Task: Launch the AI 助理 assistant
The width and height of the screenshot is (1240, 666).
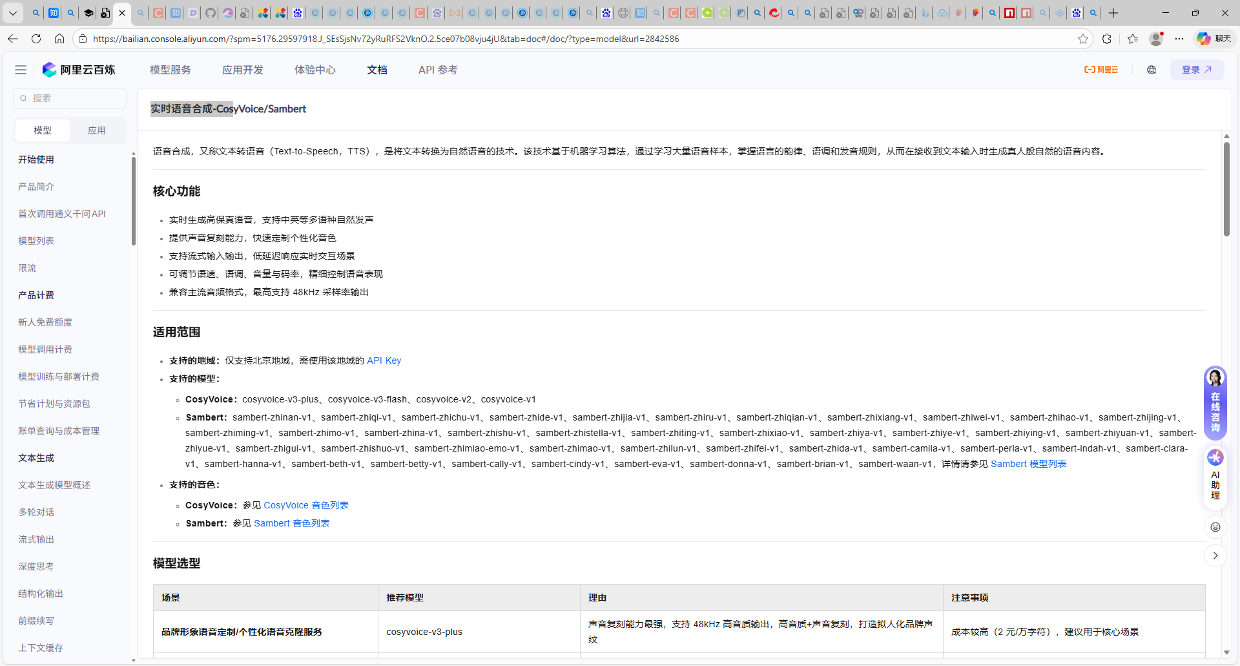Action: [x=1215, y=477]
